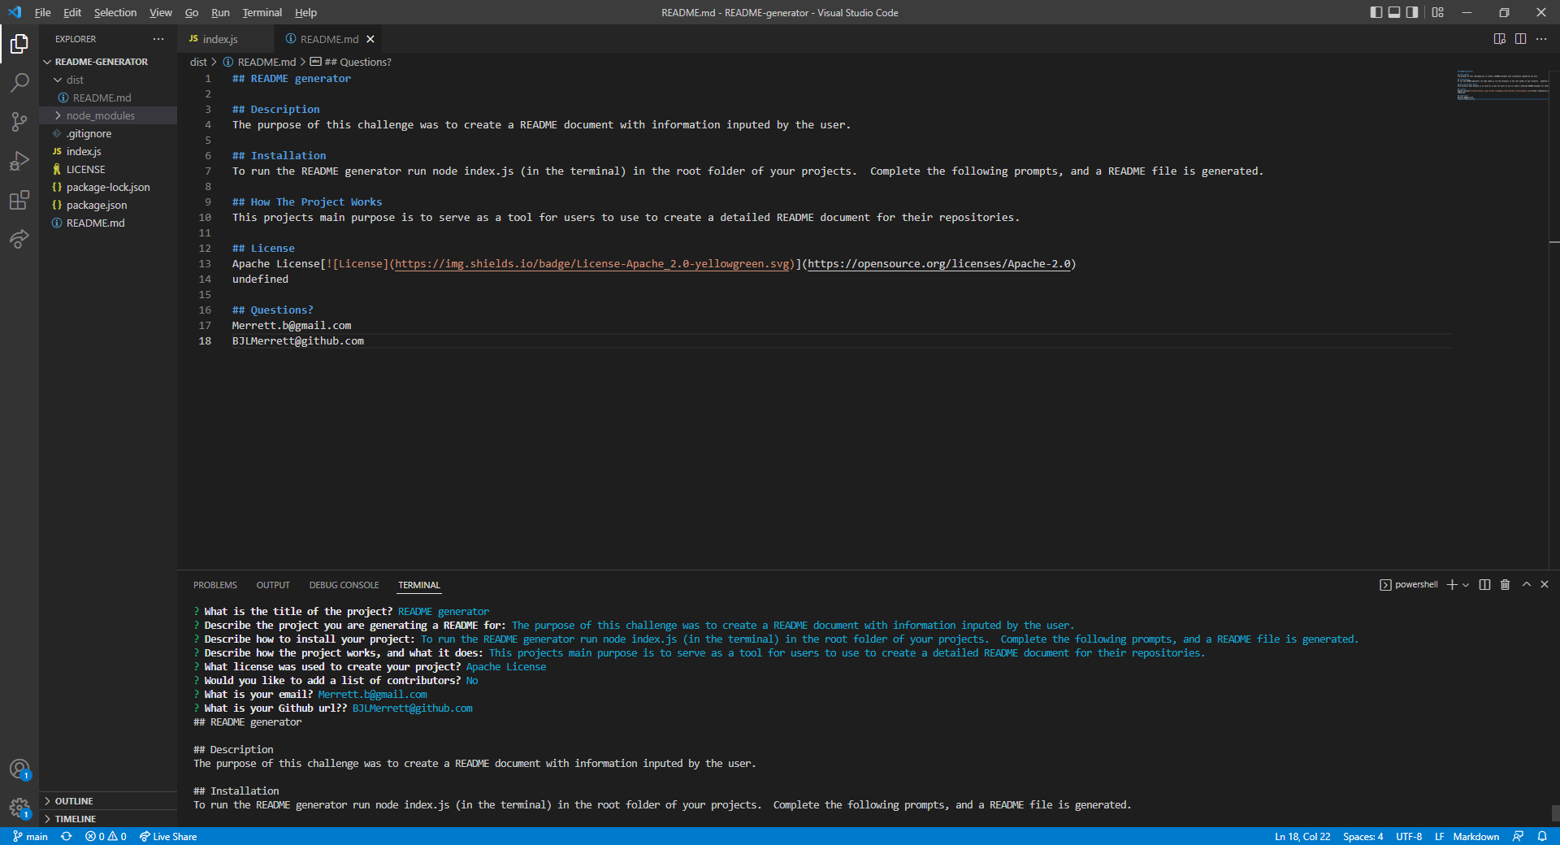Toggle the Primary Side Bar
Viewport: 1560px width, 845px height.
(1376, 12)
